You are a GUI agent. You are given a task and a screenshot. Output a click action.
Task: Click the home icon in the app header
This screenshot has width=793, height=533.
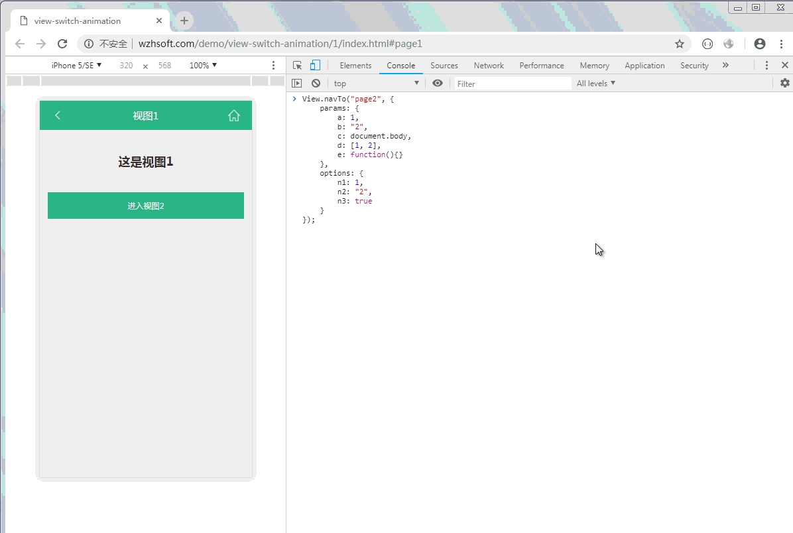(233, 115)
